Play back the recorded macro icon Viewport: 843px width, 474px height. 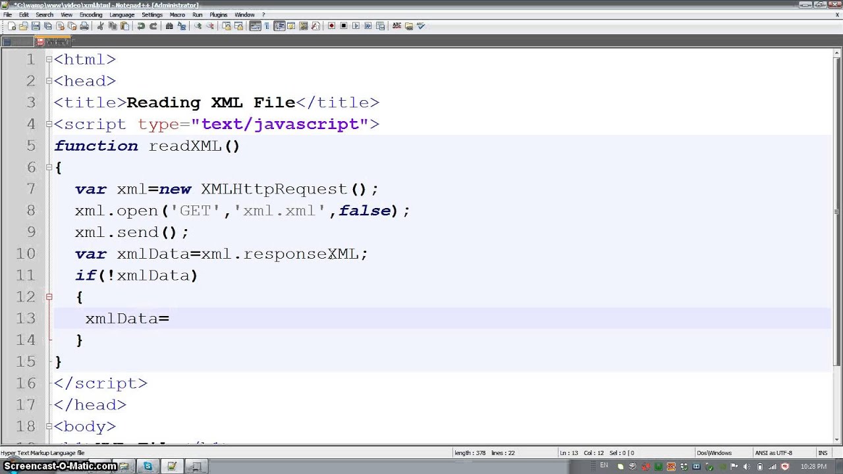[356, 26]
